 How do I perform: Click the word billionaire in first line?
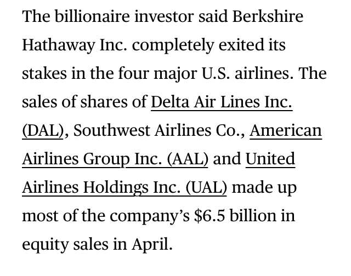[92, 16]
